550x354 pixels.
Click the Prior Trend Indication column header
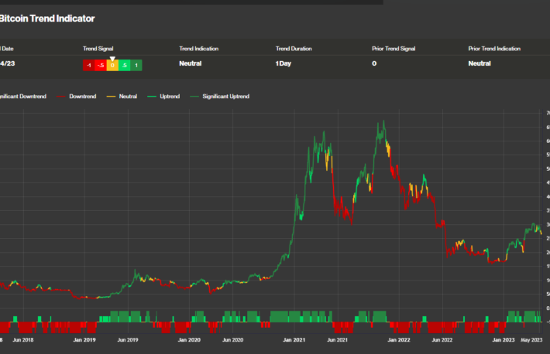pyautogui.click(x=494, y=49)
